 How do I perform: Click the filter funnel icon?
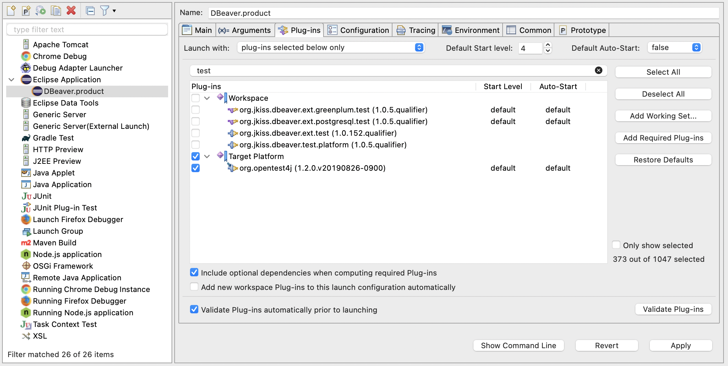coord(104,11)
